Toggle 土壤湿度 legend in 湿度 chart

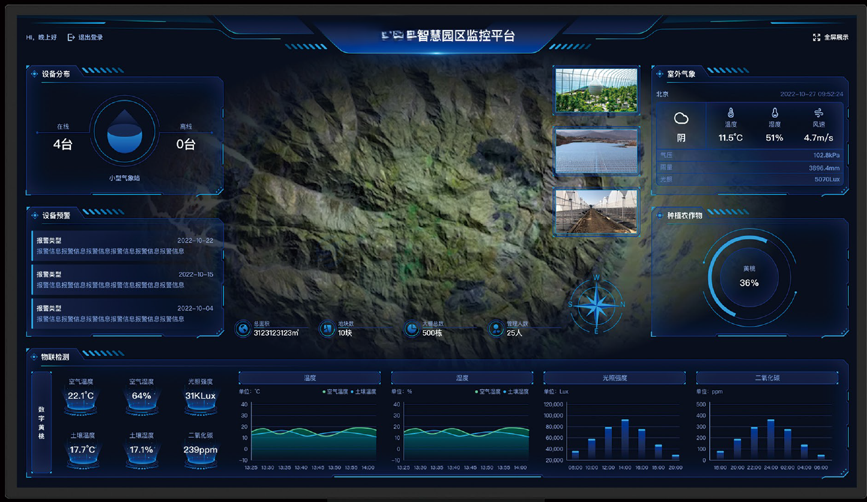516,392
